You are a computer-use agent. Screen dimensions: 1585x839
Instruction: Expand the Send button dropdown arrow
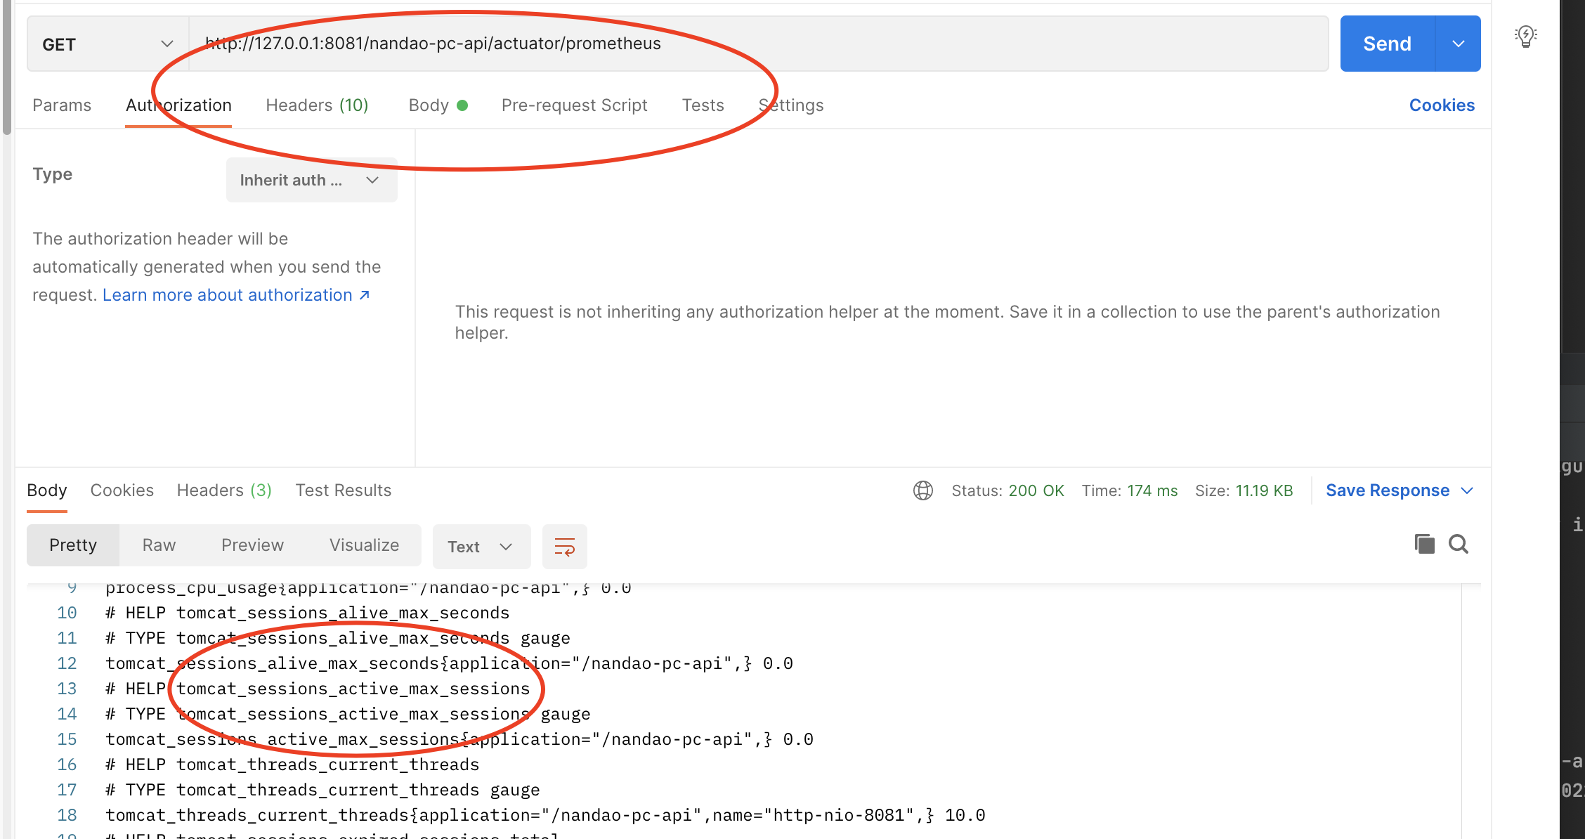tap(1457, 43)
